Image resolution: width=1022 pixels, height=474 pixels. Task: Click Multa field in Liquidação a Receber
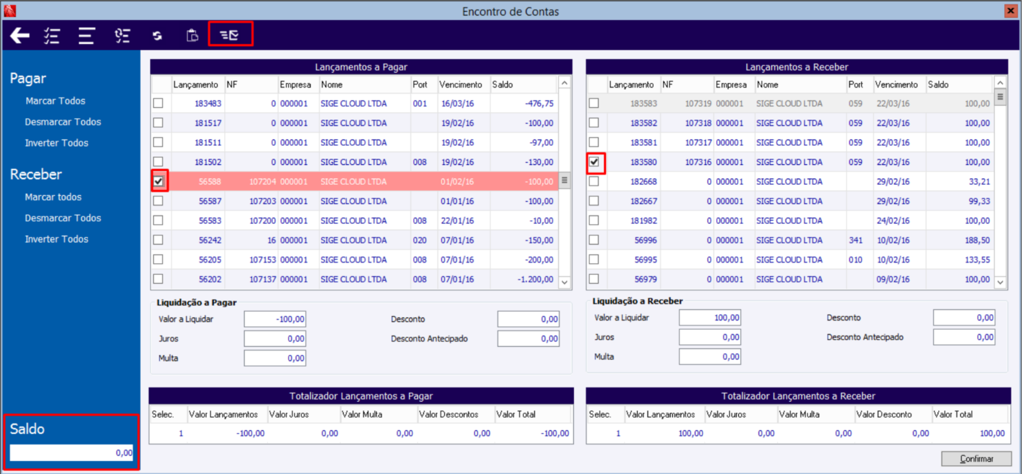pyautogui.click(x=710, y=357)
